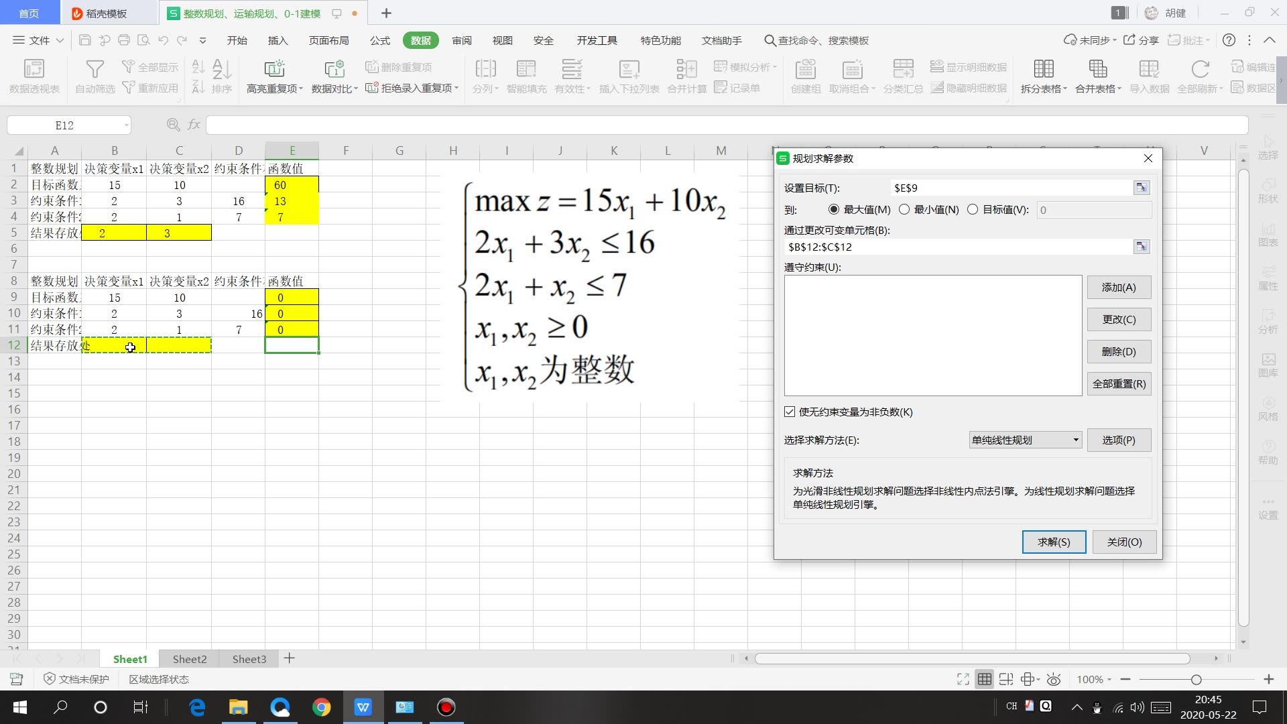Open the 高亮重复项 highlight duplicates tool
The image size is (1287, 724).
click(274, 69)
